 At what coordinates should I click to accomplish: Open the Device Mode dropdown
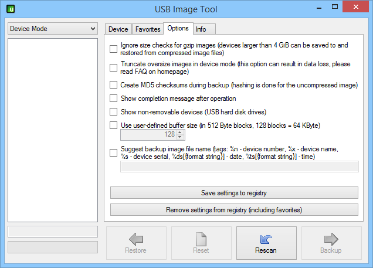pos(53,29)
